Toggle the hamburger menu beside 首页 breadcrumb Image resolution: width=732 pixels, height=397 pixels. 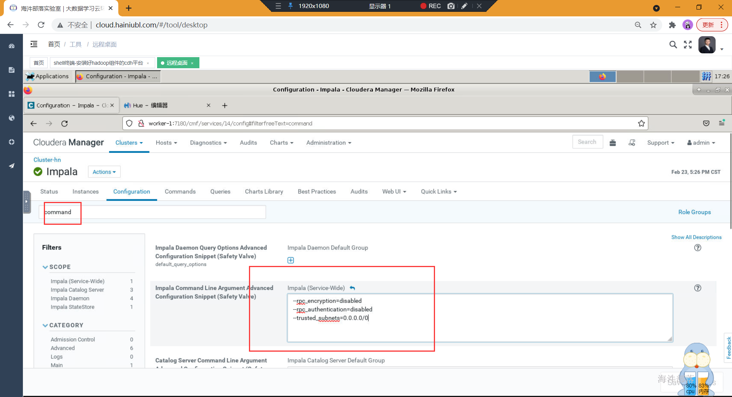34,44
